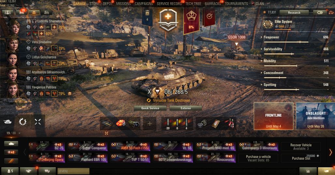Toggle the x2 bonus vehicle filter
The height and width of the screenshot is (175, 335).
[11, 152]
